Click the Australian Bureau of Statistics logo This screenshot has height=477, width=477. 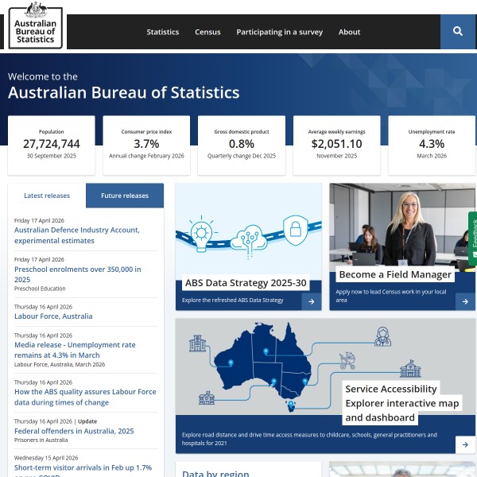coord(36,25)
